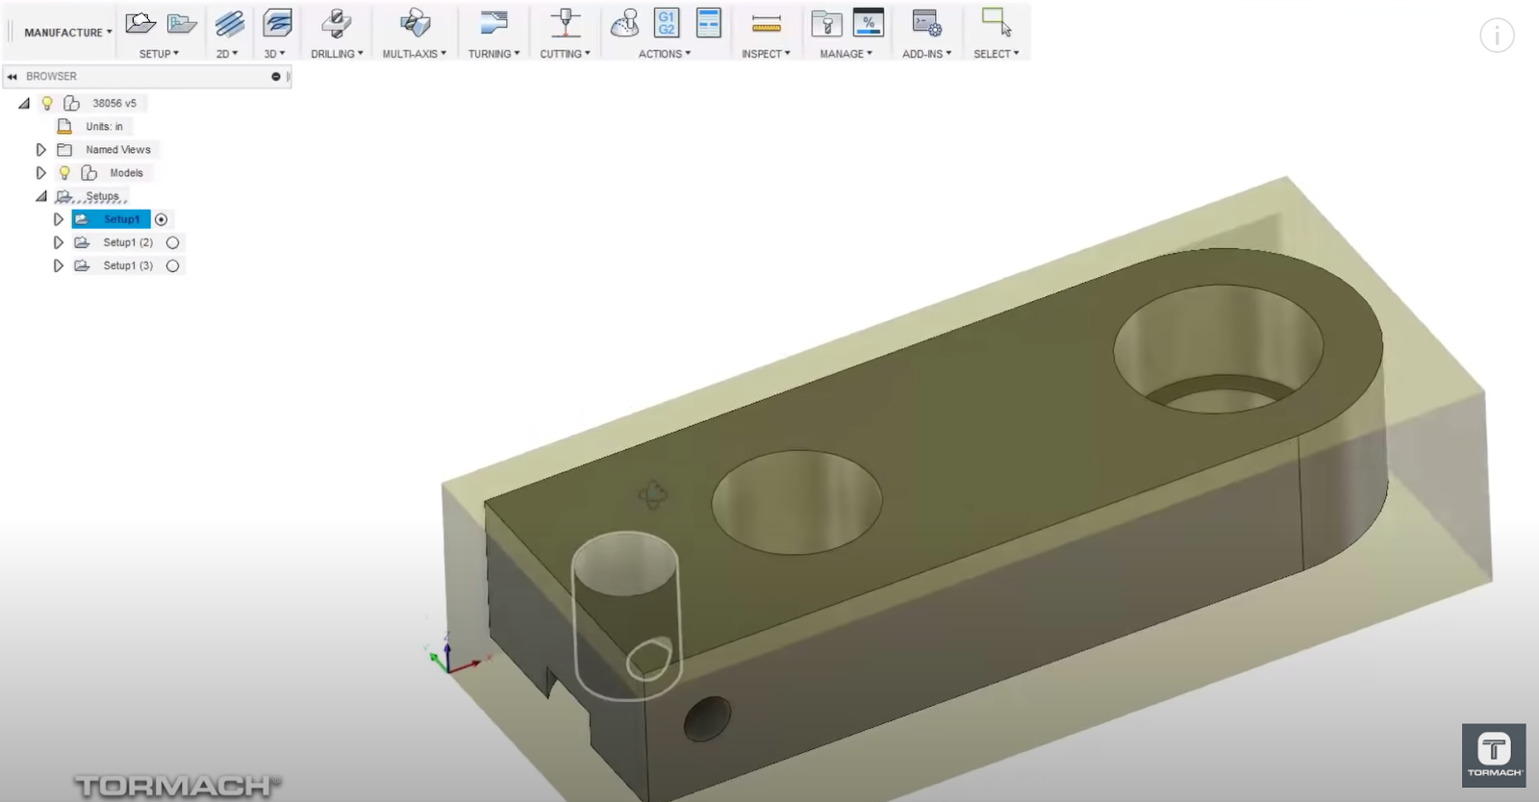
Task: Click the Turning operation icon
Action: (493, 23)
